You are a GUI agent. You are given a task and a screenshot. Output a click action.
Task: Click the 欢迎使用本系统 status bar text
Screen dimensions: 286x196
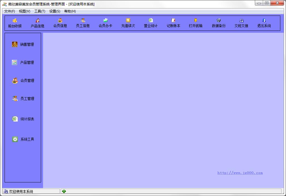click(21, 191)
